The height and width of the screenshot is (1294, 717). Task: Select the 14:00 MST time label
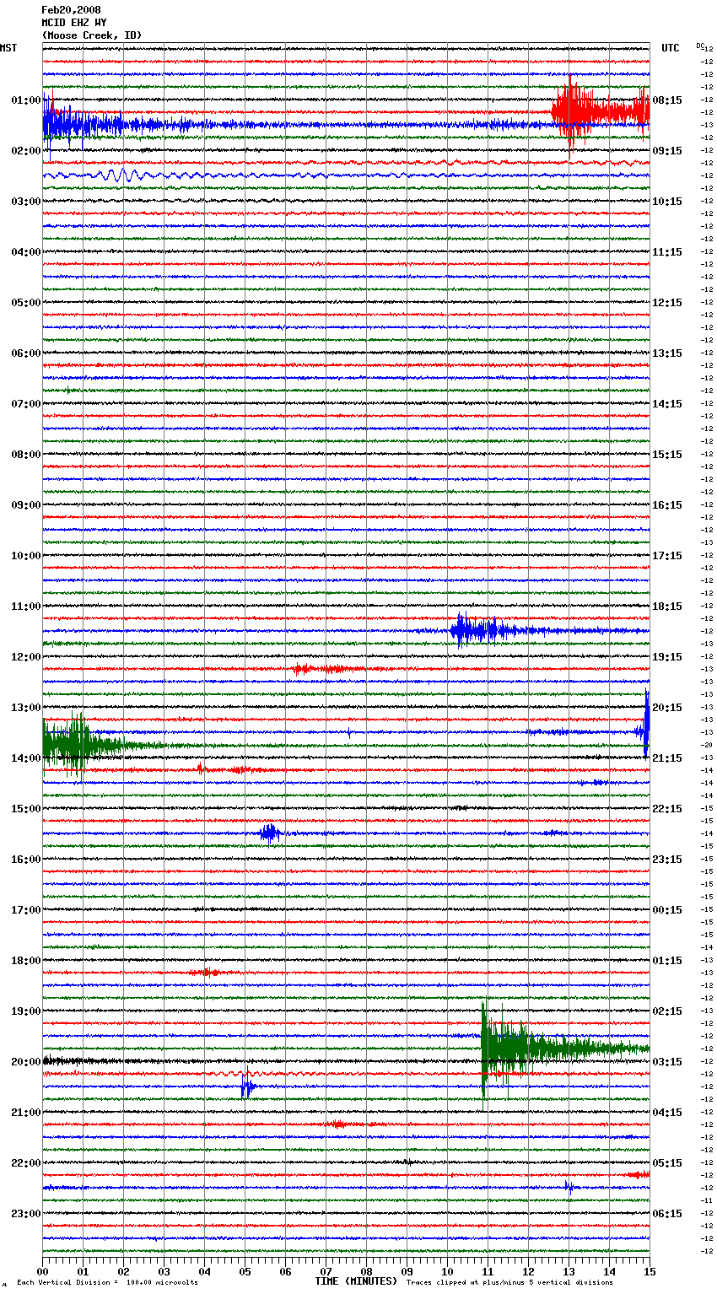[x=25, y=758]
